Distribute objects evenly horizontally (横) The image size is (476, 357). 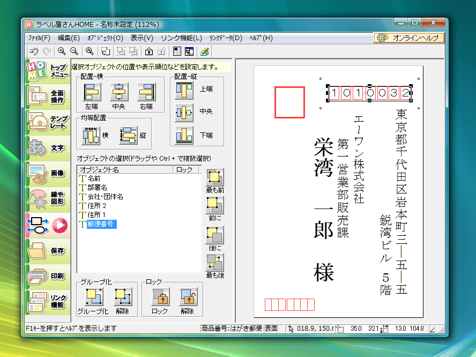(x=91, y=136)
